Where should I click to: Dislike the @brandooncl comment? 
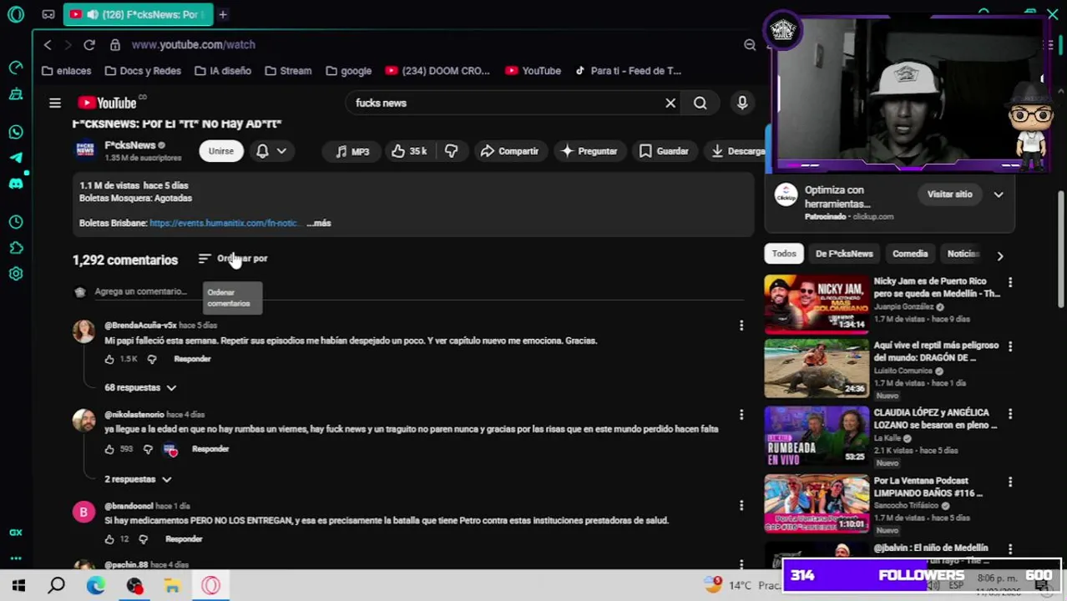tap(143, 539)
